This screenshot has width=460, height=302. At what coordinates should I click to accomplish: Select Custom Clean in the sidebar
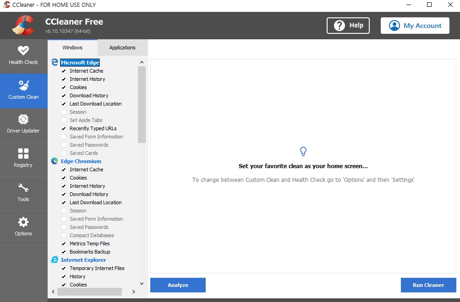23,91
